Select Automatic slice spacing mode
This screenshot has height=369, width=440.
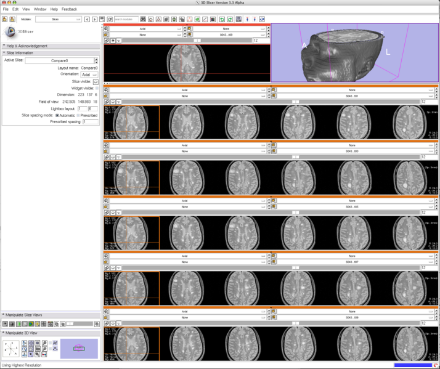tap(57, 115)
